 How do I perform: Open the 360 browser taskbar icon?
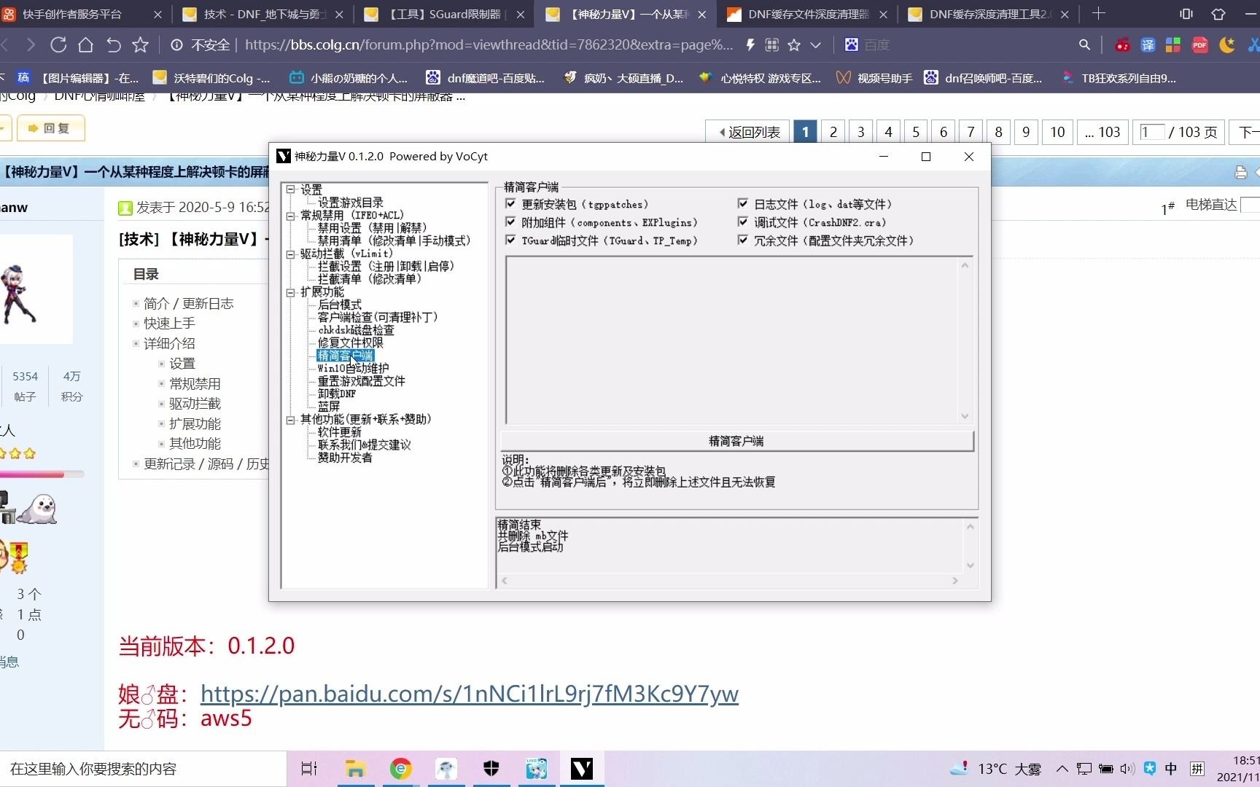click(x=400, y=769)
